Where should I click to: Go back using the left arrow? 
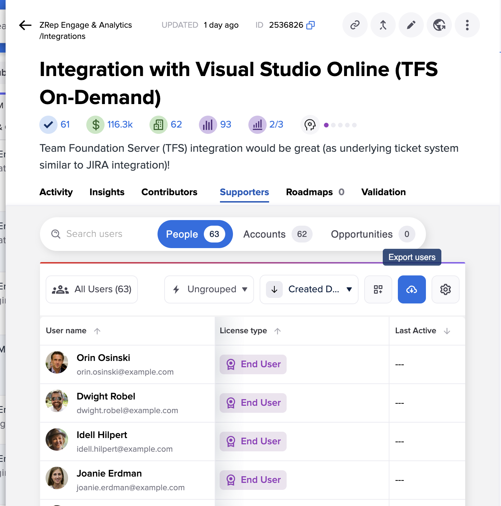click(x=25, y=25)
